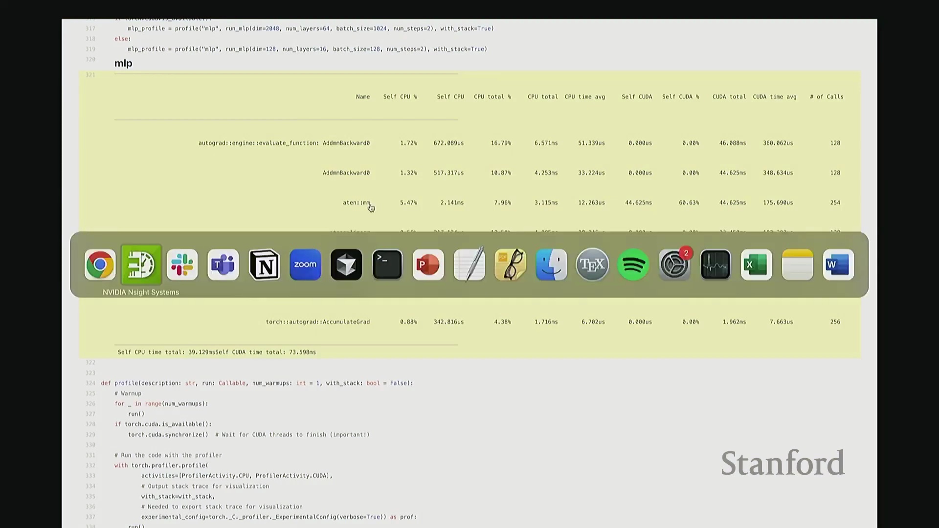Switch to Microsoft Excel icon
The image size is (939, 528).
tap(756, 265)
